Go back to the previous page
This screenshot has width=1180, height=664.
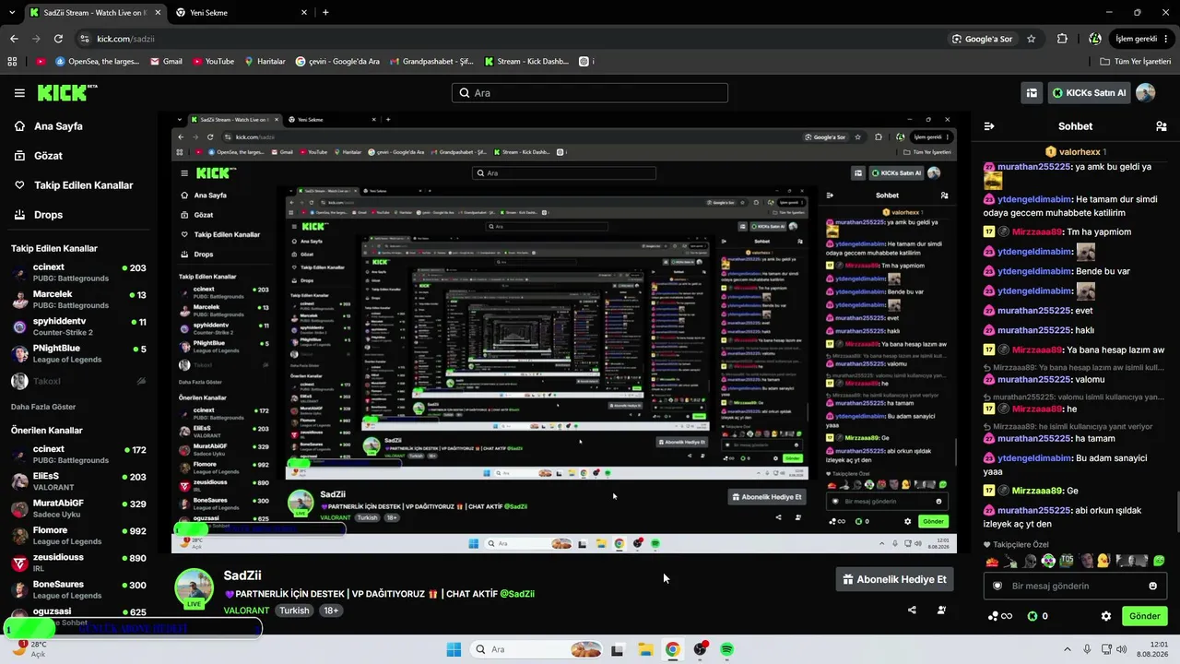(x=14, y=39)
